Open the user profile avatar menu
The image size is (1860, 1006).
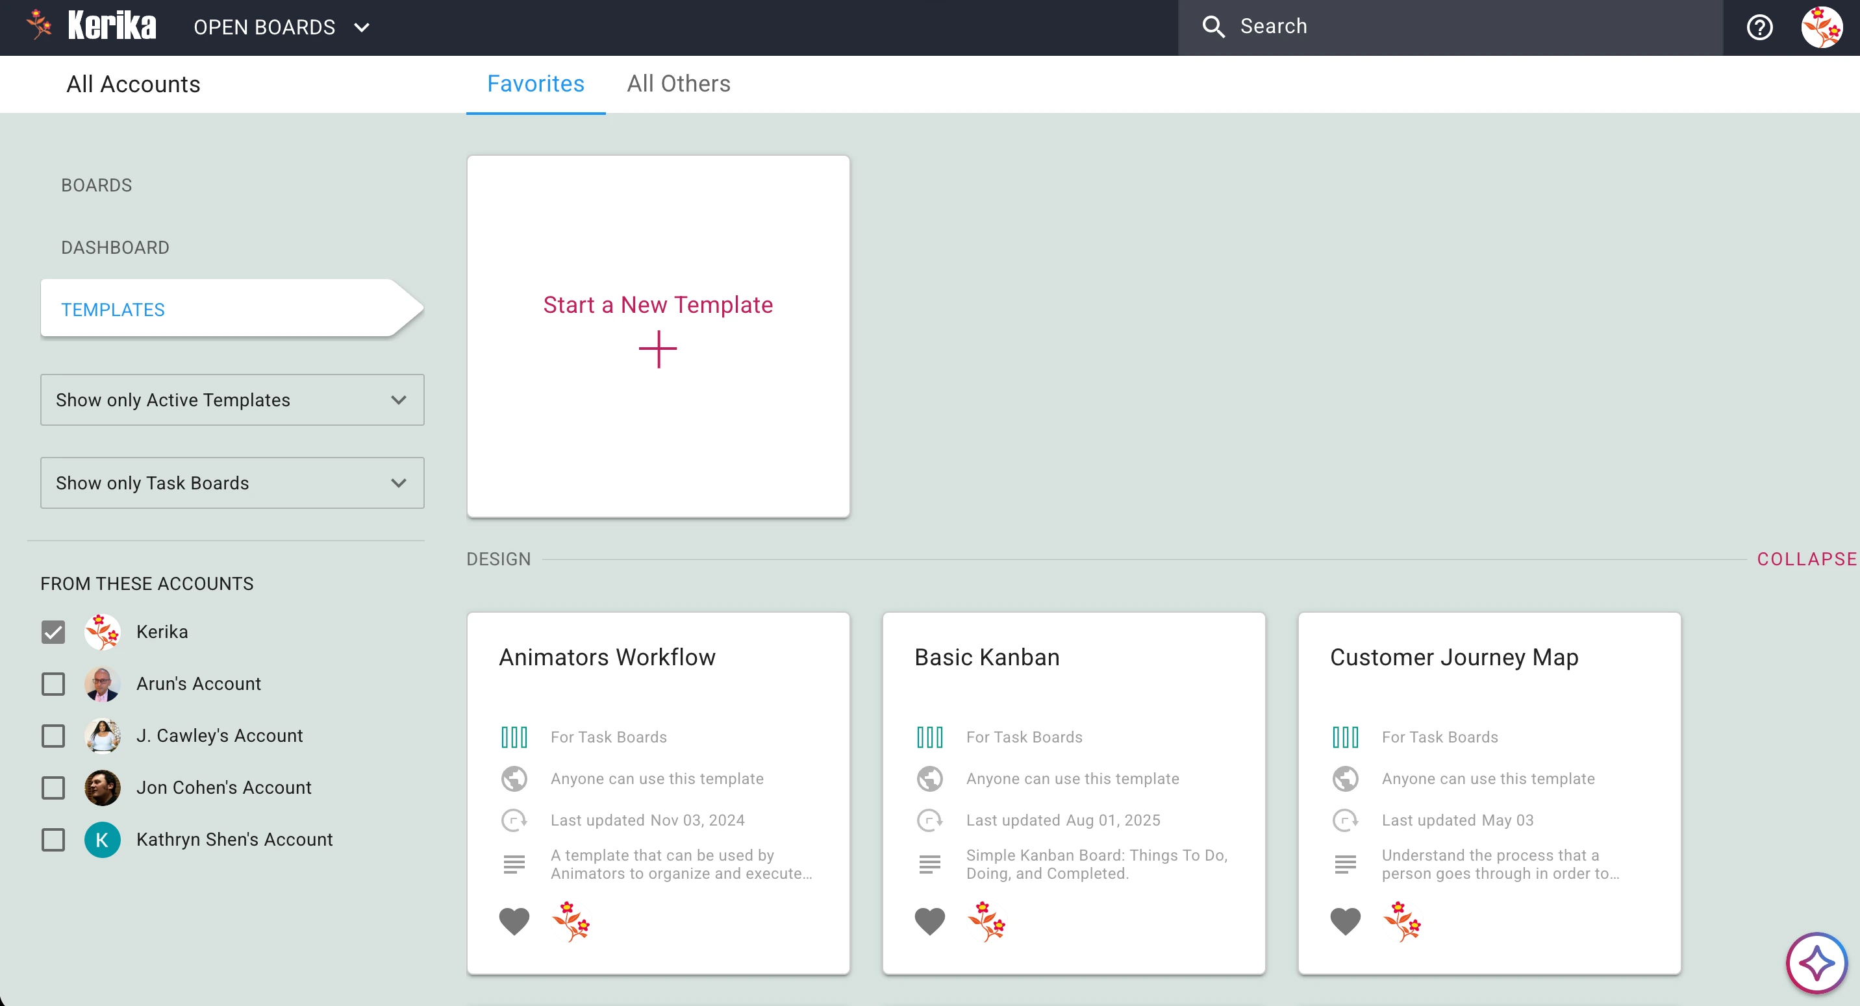click(x=1820, y=27)
